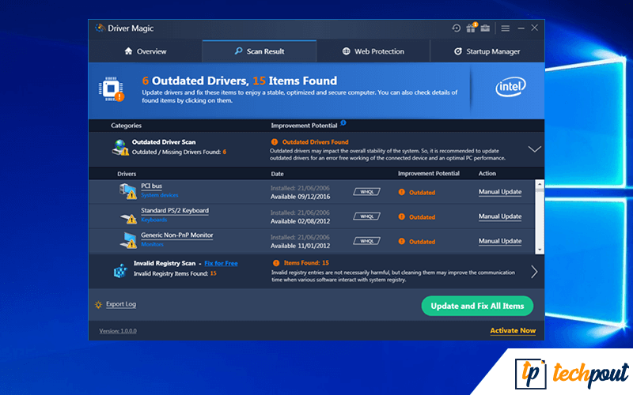Image resolution: width=633 pixels, height=395 pixels.
Task: Click the Driver Magic logo icon
Action: coord(100,28)
